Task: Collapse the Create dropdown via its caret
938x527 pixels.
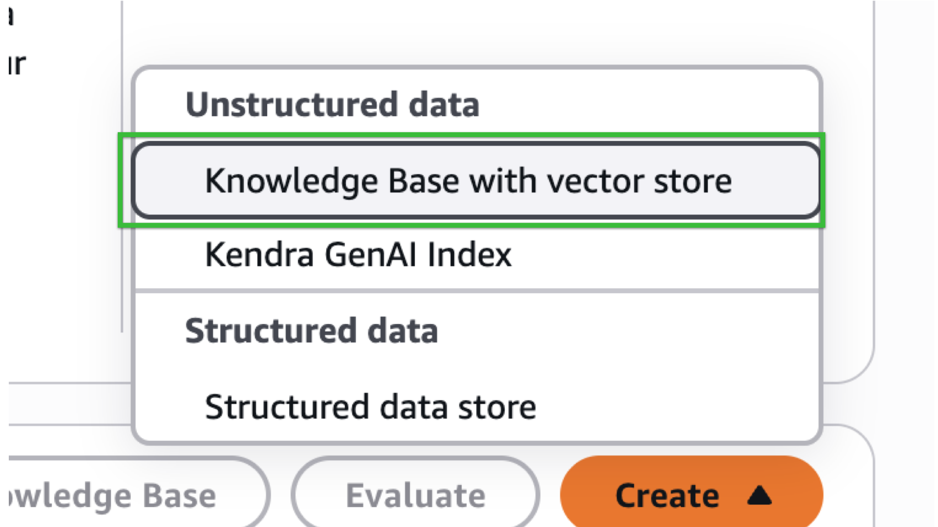Action: 759,496
